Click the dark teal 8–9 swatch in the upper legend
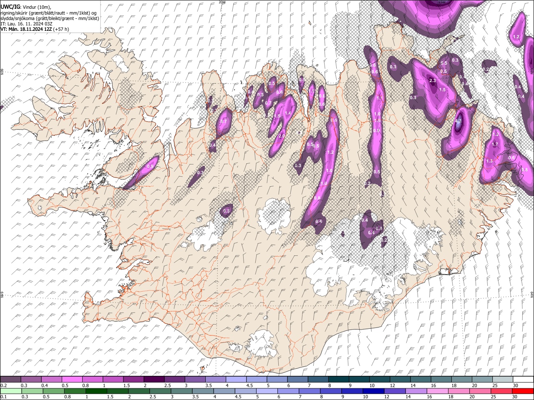Viewport: 534px width, 400px height. click(x=338, y=380)
